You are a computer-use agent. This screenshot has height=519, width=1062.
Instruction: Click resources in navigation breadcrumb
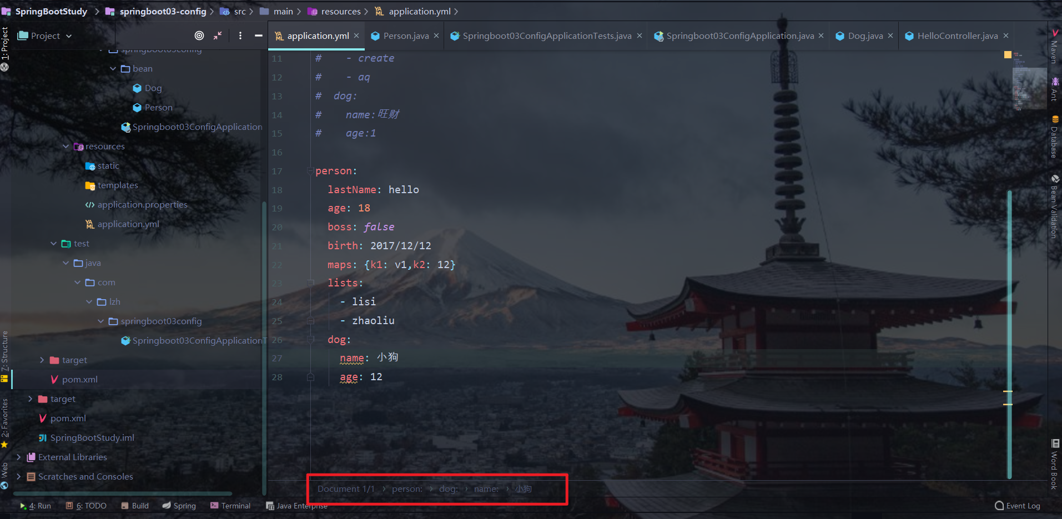click(340, 11)
